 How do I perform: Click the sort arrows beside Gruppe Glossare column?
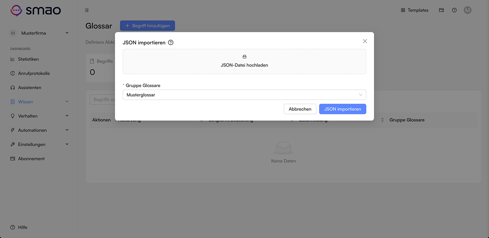(382, 120)
